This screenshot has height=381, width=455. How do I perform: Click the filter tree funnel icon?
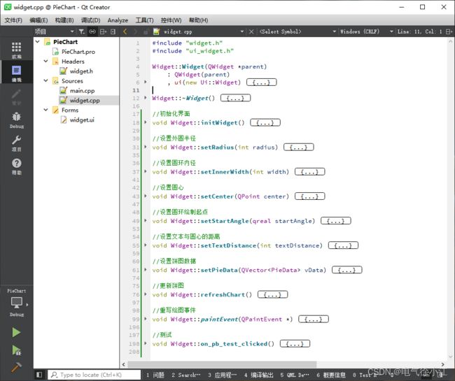(x=82, y=31)
